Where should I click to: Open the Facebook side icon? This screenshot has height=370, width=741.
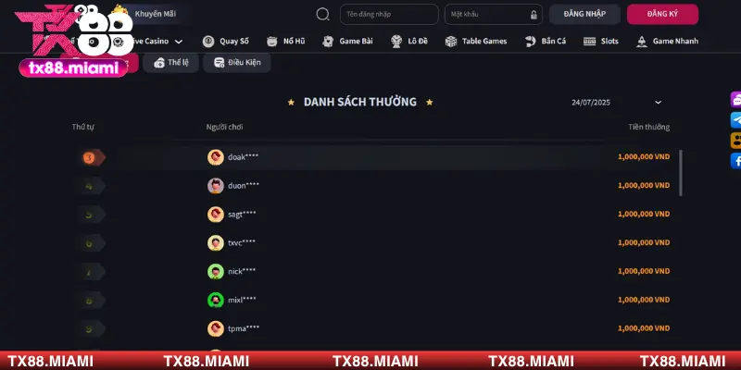click(735, 160)
